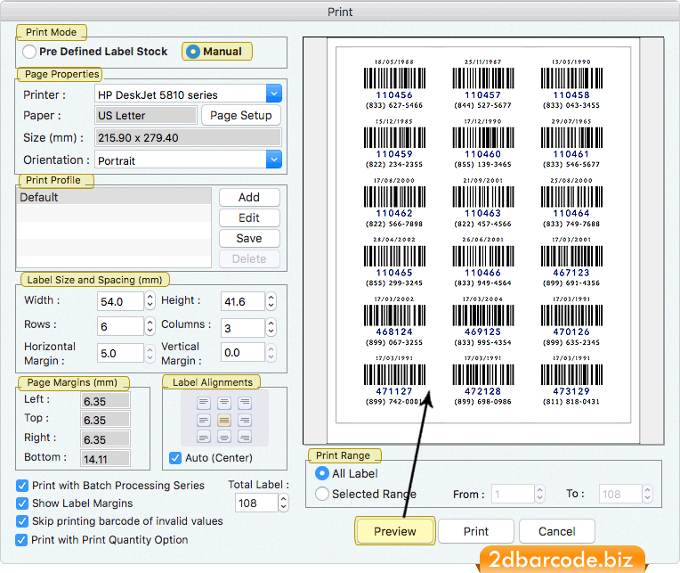This screenshot has width=680, height=573.
Task: Click the Vertical Margin input field
Action: point(243,352)
